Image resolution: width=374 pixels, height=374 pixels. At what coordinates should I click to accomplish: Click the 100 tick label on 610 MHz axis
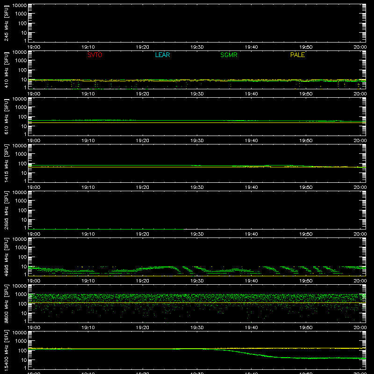[x=22, y=117]
